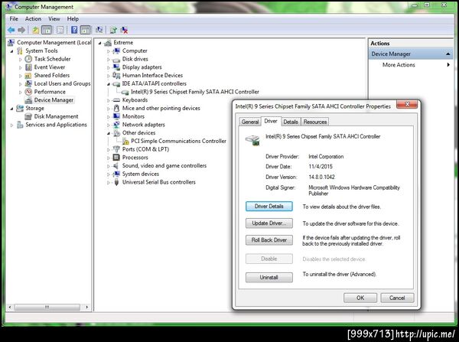
Task: Open the View menu
Action: (54, 18)
